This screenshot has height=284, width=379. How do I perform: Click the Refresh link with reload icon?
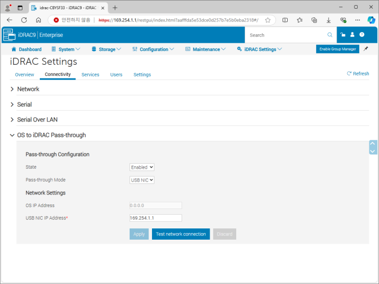click(x=358, y=73)
